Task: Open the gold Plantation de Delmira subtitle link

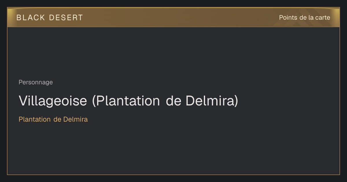Action: click(x=53, y=119)
